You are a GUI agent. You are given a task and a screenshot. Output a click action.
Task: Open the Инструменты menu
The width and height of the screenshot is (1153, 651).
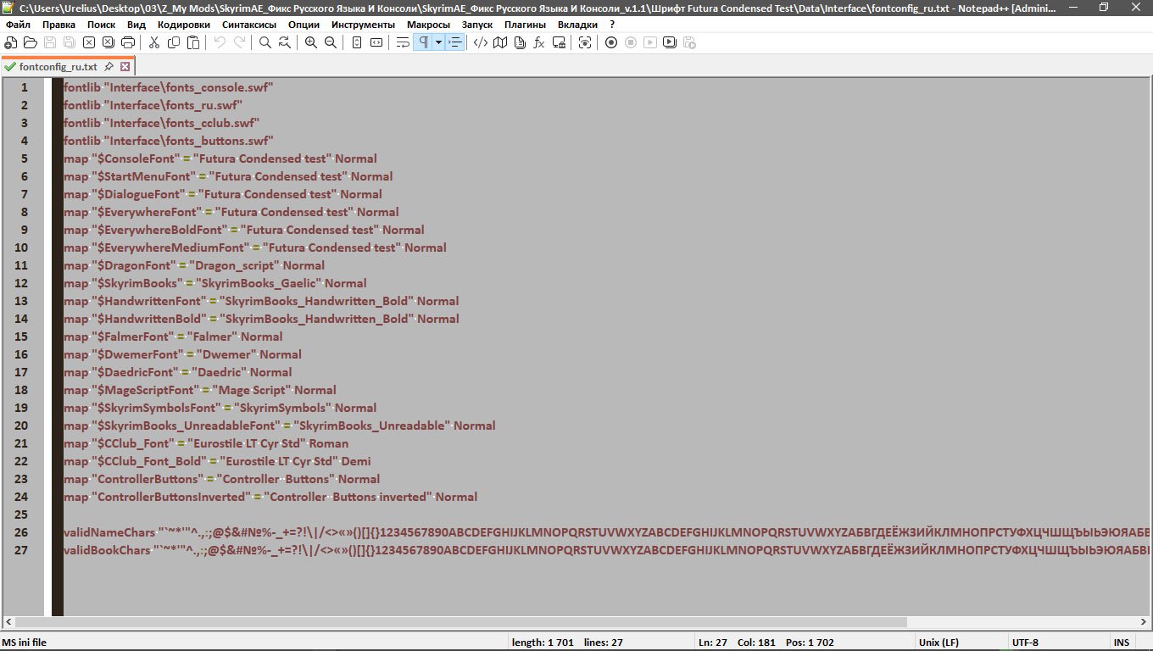pyautogui.click(x=363, y=25)
